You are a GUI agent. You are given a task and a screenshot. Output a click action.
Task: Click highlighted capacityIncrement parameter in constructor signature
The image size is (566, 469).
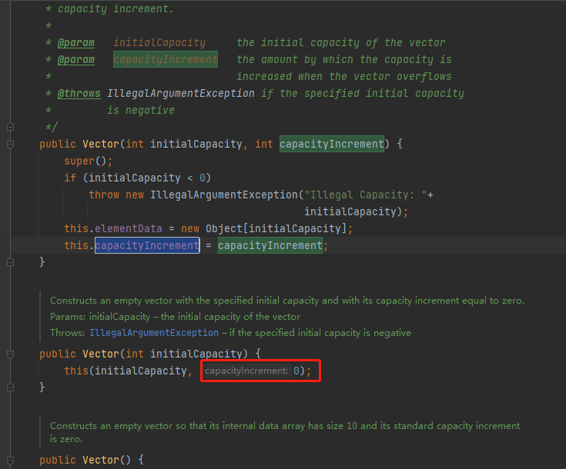tap(331, 144)
